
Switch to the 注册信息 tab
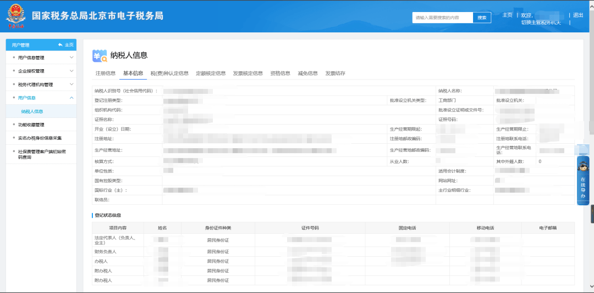[x=105, y=74]
